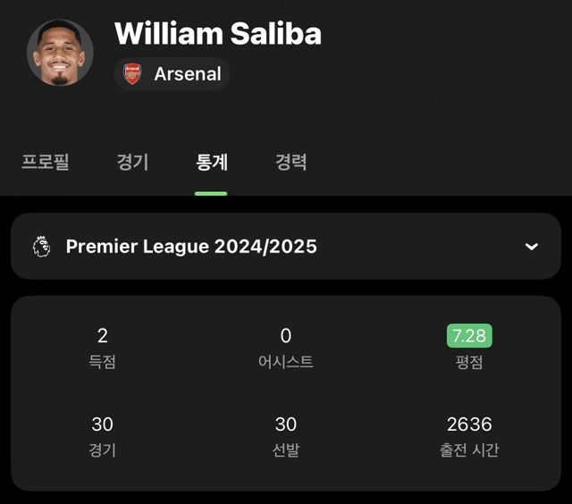Click the 평점 rating label
Screen dimensions: 572x504
(x=469, y=362)
